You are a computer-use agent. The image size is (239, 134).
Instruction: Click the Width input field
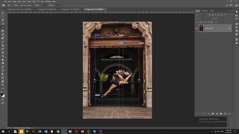[43, 5]
